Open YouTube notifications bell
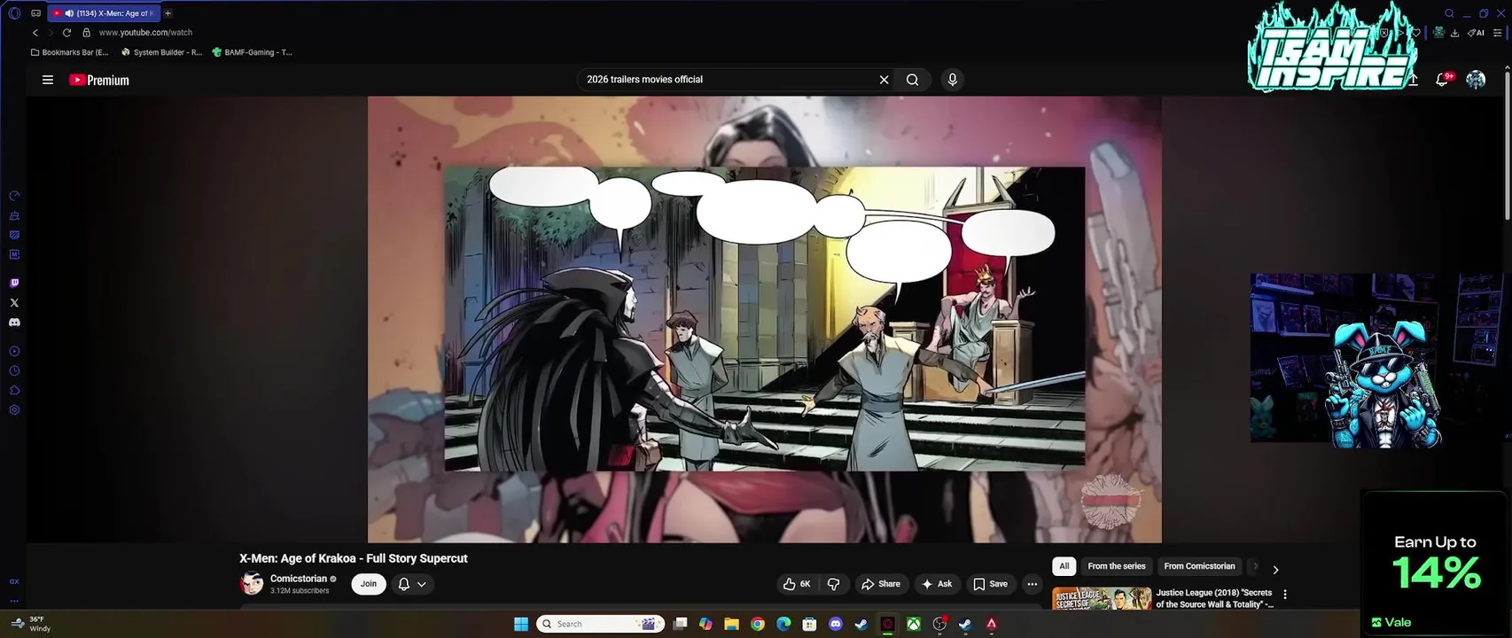 pos(1442,80)
